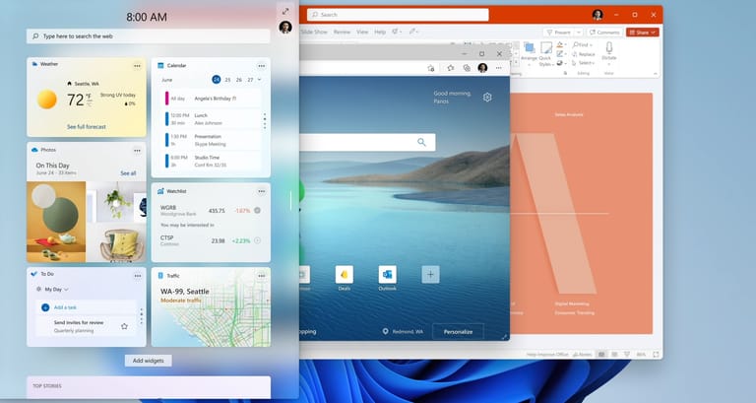Remove WGRB stock from Watchlist
This screenshot has width=756, height=403.
[258, 211]
